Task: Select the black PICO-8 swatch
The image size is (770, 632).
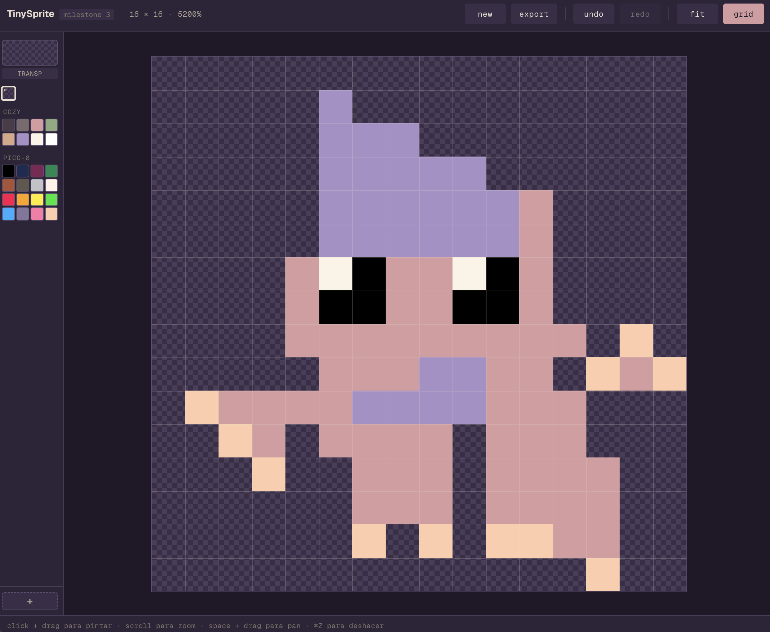Action: point(8,171)
